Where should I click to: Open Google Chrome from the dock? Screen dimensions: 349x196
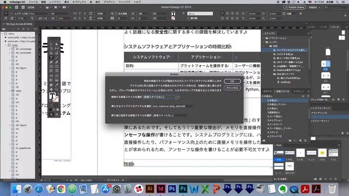[61, 189]
